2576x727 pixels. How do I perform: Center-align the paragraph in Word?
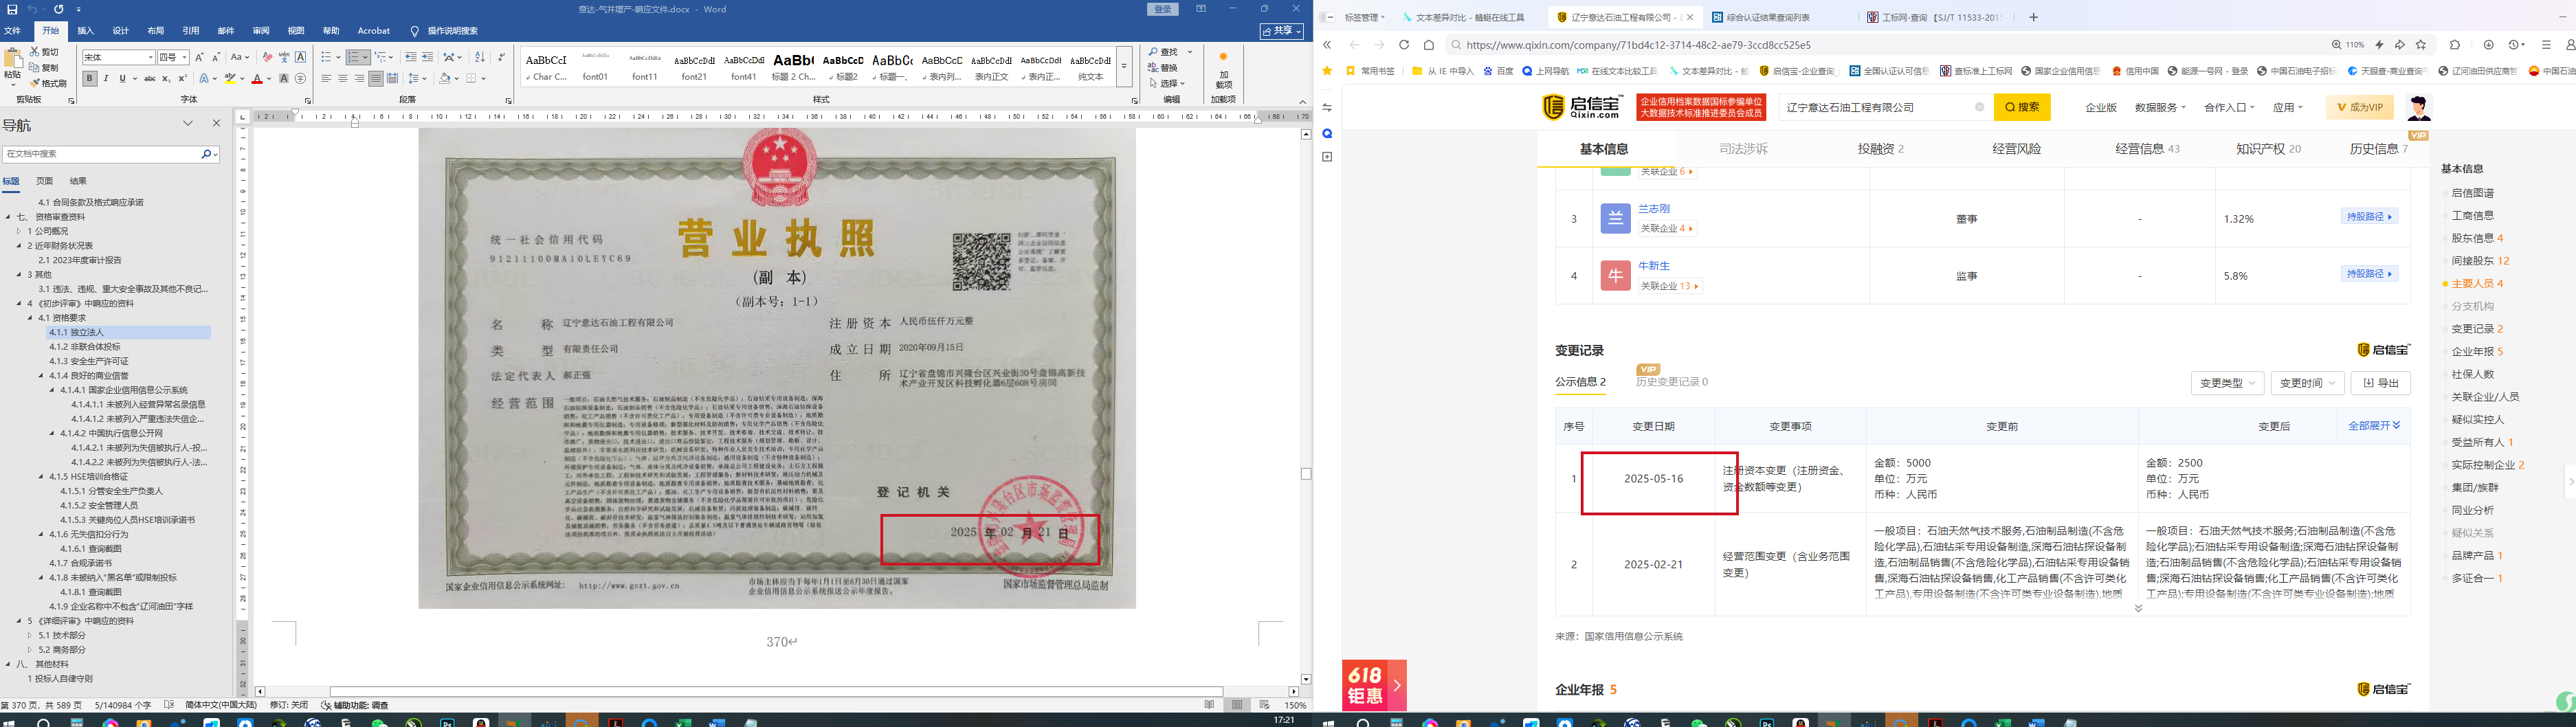[343, 78]
